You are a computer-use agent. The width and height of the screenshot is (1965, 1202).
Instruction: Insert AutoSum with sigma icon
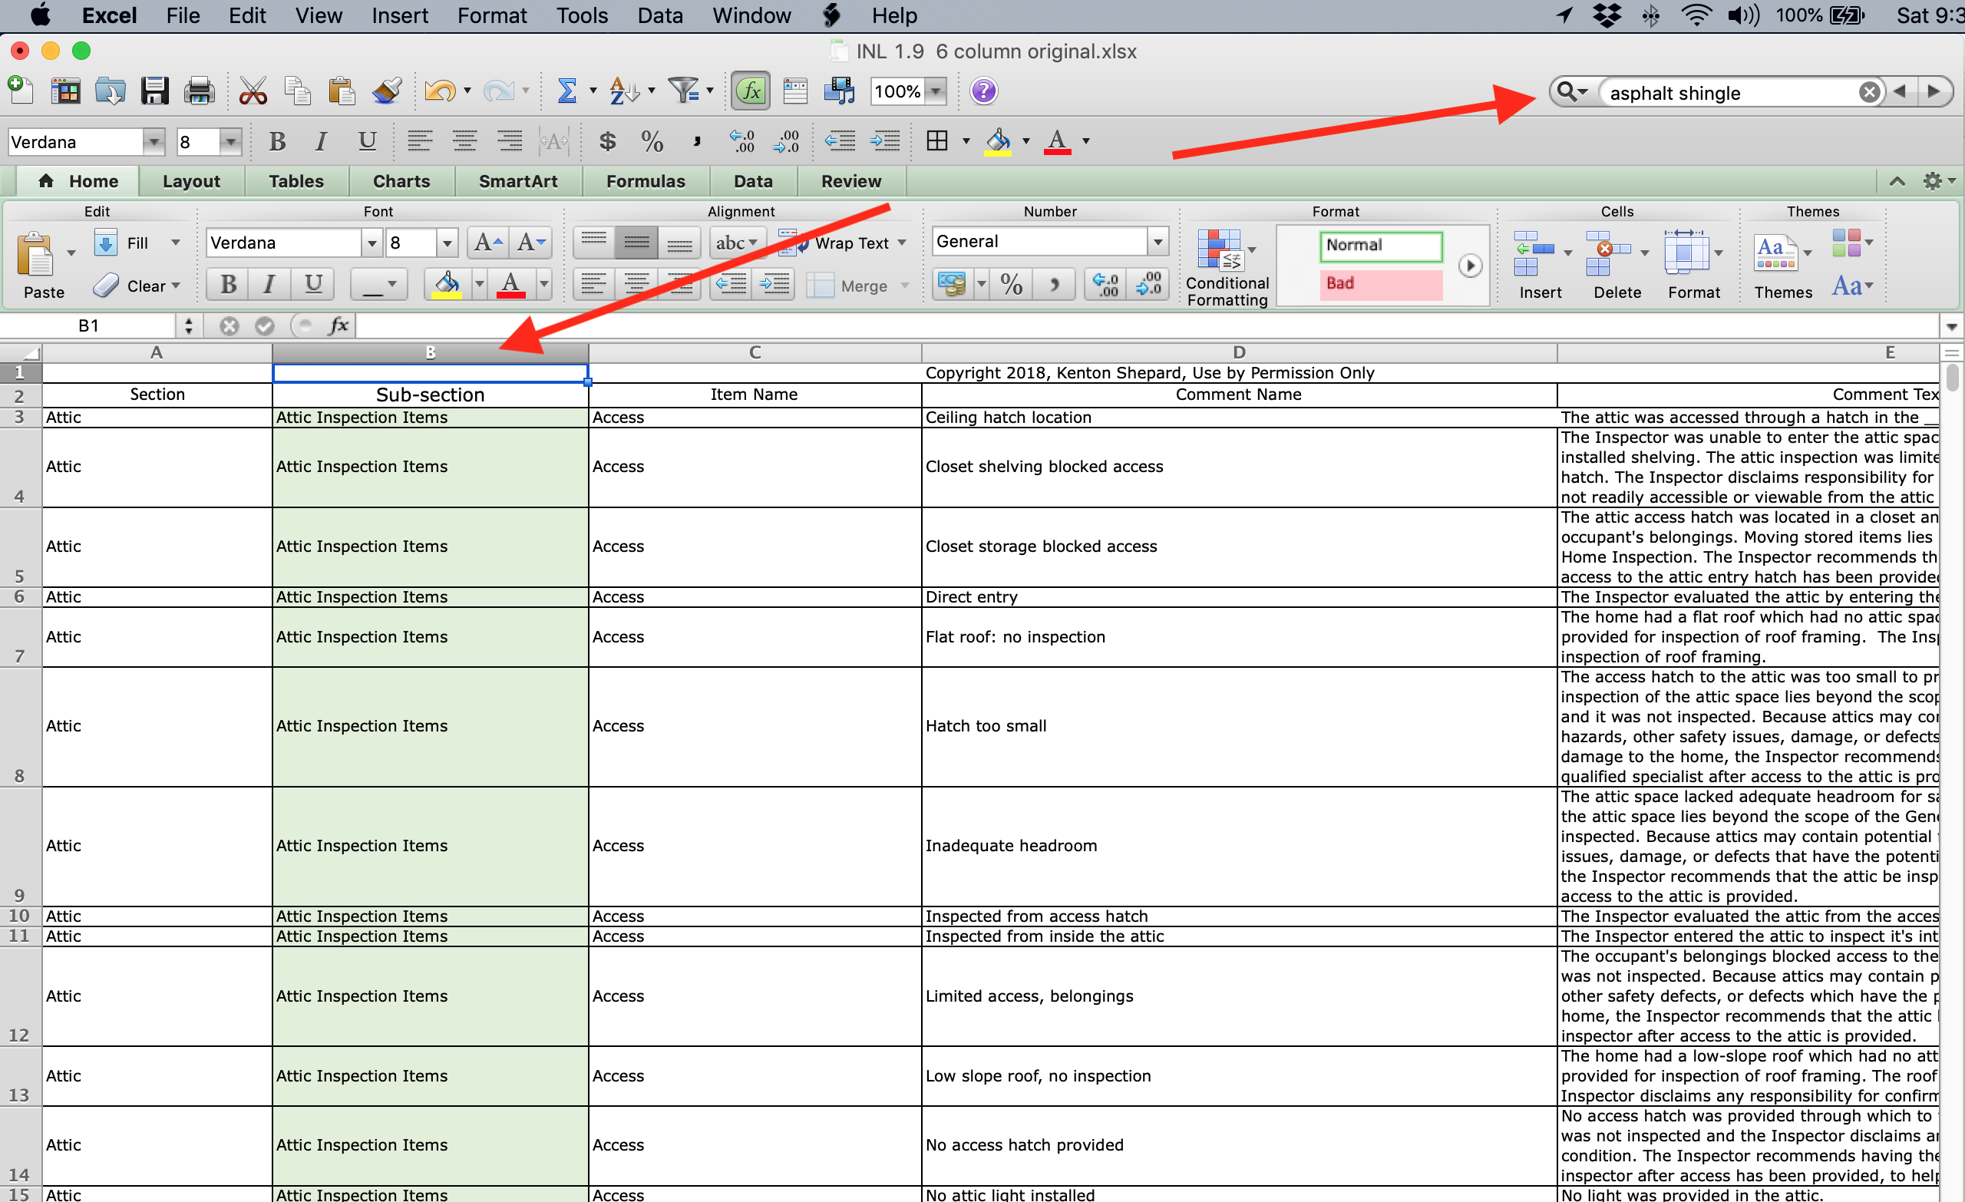566,91
